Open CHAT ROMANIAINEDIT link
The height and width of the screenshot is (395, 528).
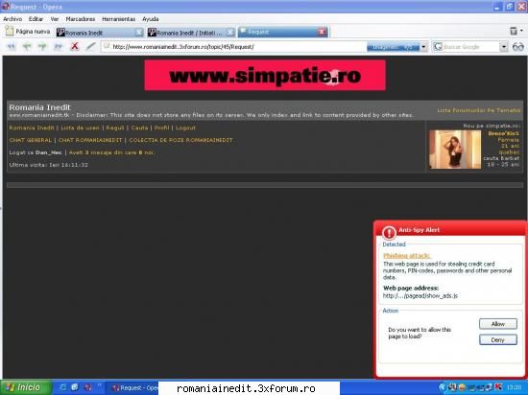pos(90,140)
